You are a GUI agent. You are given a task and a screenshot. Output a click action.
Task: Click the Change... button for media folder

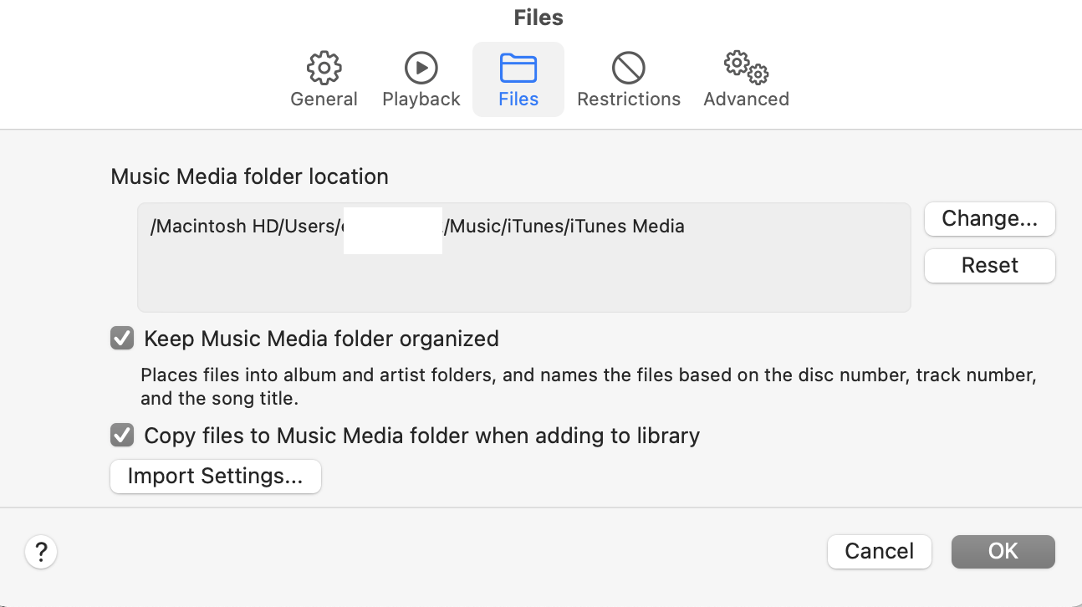coord(989,219)
